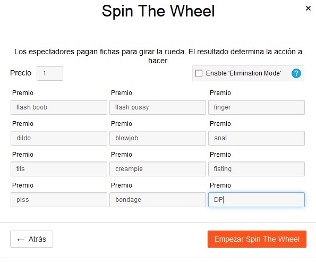Click the blue question mark help icon
Screen dimensions: 316x263
296,73
